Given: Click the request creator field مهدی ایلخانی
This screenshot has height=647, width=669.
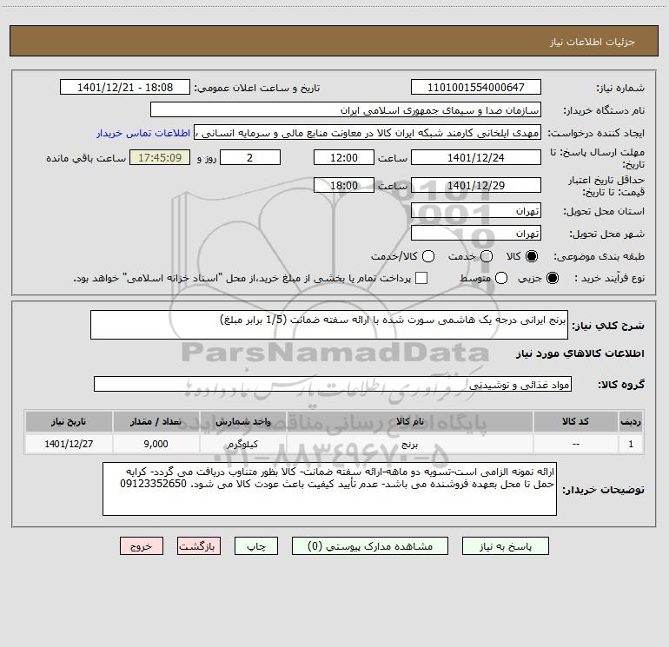Looking at the screenshot, I should point(368,132).
